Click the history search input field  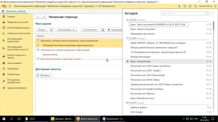click(184, 14)
